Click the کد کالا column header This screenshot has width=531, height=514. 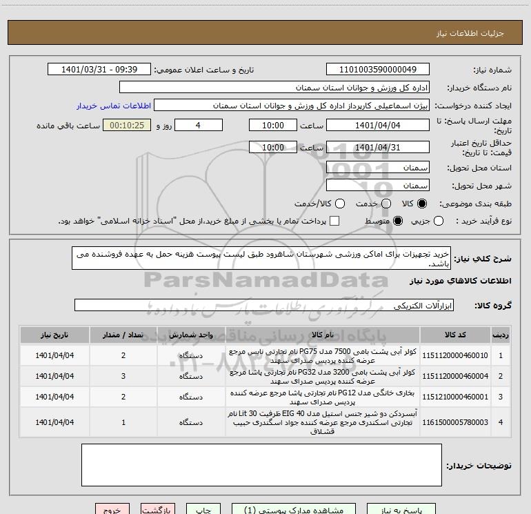[455, 335]
